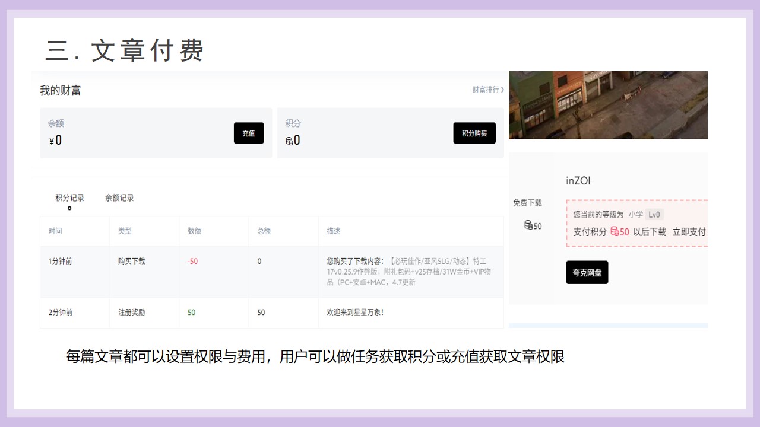The height and width of the screenshot is (427, 760).
Task: Click the 充值 recharge button
Action: click(249, 133)
